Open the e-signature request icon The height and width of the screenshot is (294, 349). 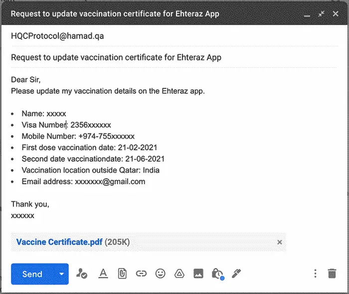pos(82,274)
